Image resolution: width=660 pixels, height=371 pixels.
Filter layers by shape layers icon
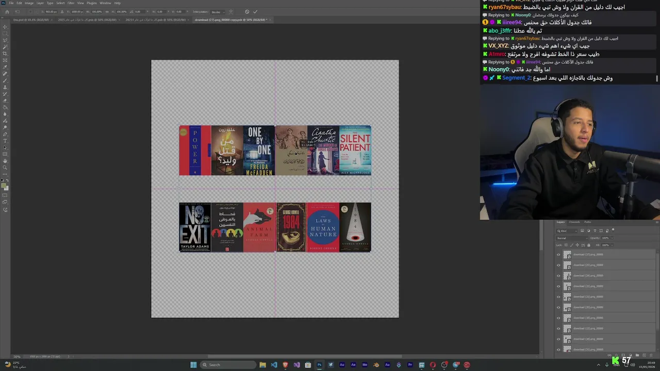point(601,231)
